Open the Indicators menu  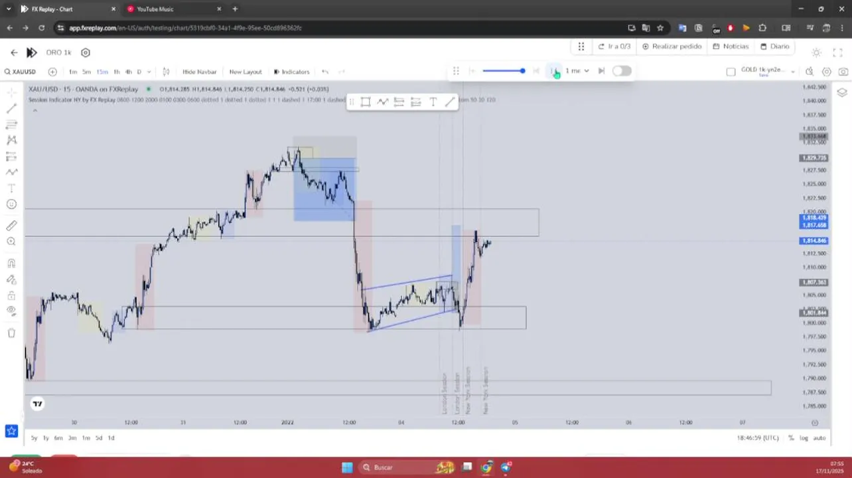click(x=292, y=72)
